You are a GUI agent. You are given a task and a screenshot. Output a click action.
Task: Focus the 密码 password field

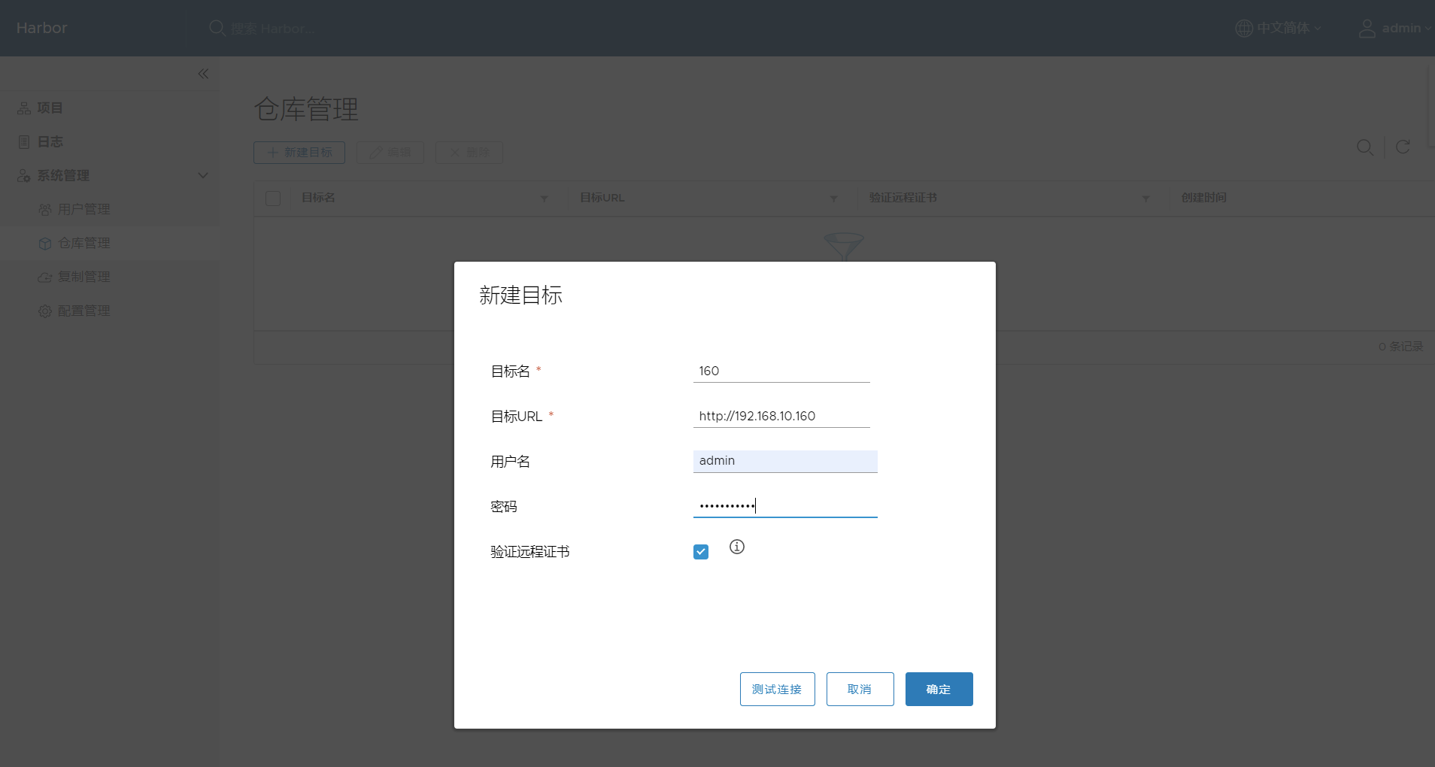pyautogui.click(x=784, y=506)
